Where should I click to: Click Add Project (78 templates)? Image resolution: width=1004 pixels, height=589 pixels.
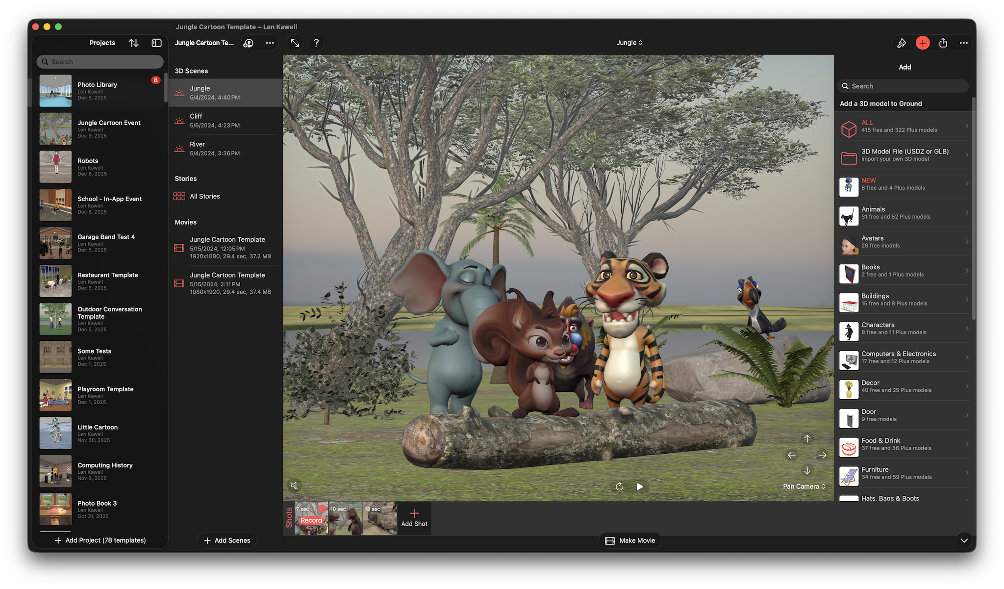point(100,540)
